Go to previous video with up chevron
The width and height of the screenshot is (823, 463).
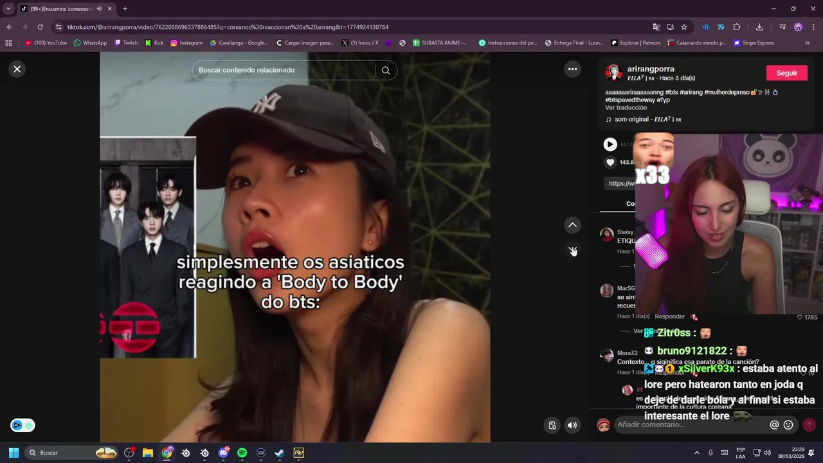(x=572, y=225)
